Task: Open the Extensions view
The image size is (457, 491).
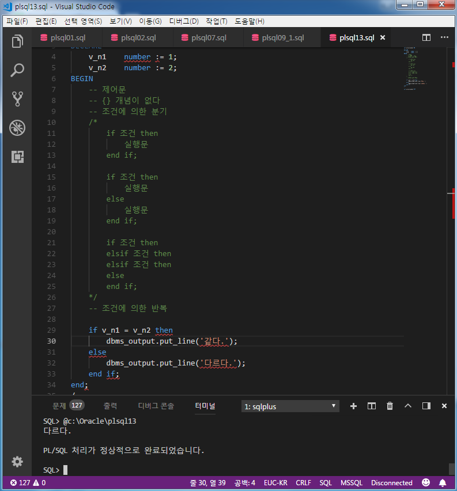Action: click(17, 157)
